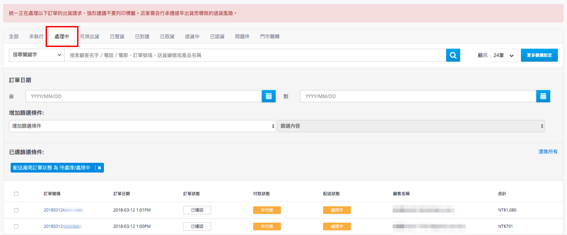Click the NT$791 total amount

click(506, 226)
